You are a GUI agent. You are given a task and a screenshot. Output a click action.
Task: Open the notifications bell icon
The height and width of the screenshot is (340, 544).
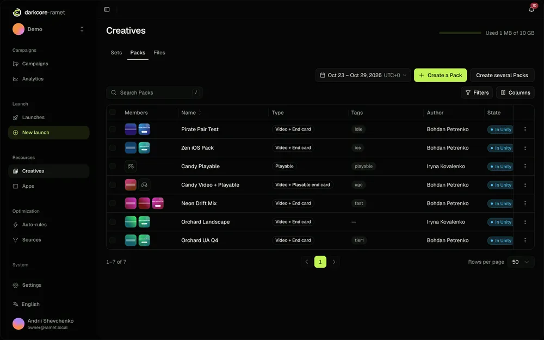click(531, 9)
